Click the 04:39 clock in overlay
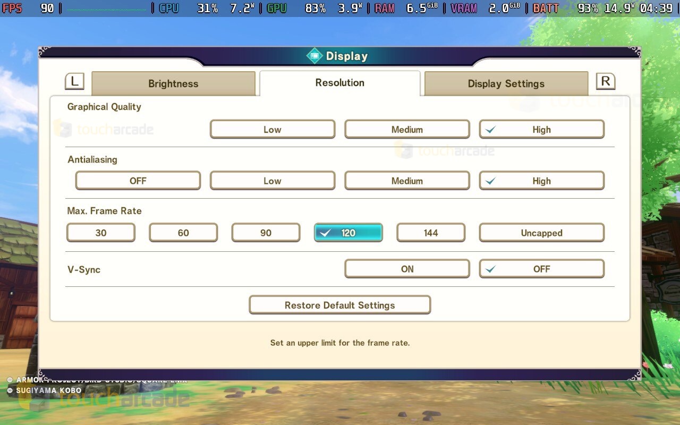 click(x=656, y=8)
